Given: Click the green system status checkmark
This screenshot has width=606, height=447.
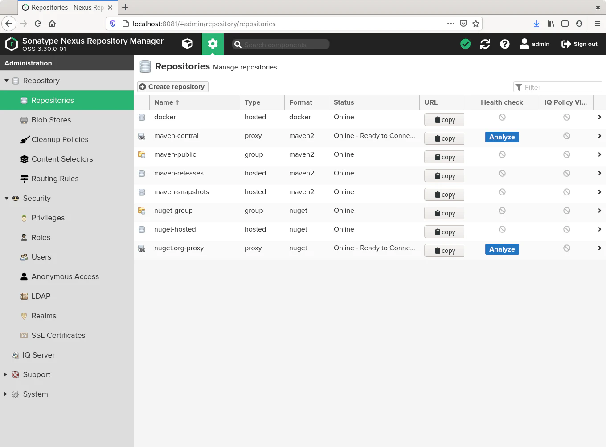Looking at the screenshot, I should click(465, 44).
